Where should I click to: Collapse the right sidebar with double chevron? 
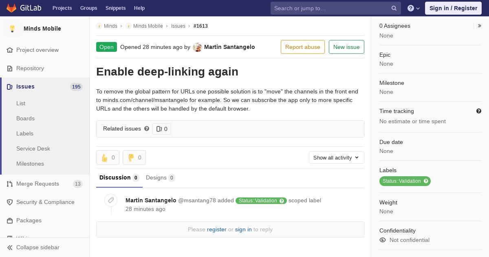(x=480, y=26)
